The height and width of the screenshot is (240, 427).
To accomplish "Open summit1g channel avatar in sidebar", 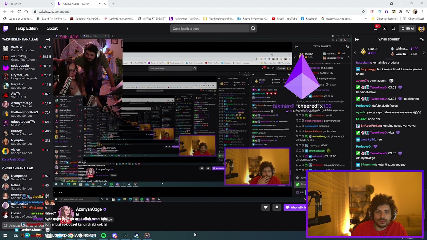I will coord(5,58).
